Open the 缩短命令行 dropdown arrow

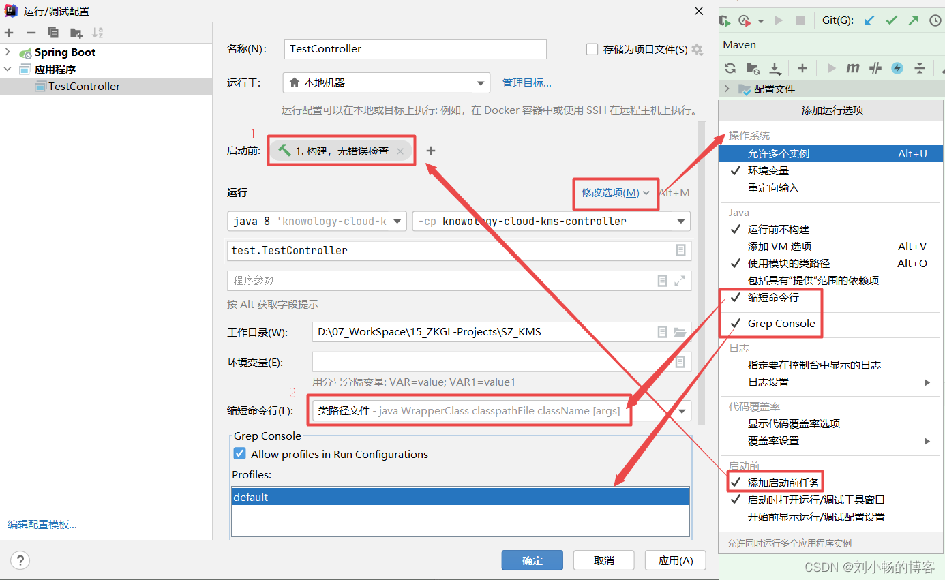682,410
